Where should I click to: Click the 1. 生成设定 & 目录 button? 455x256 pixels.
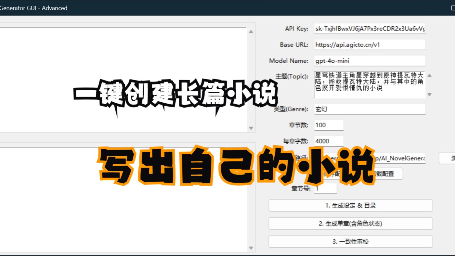[x=350, y=205]
